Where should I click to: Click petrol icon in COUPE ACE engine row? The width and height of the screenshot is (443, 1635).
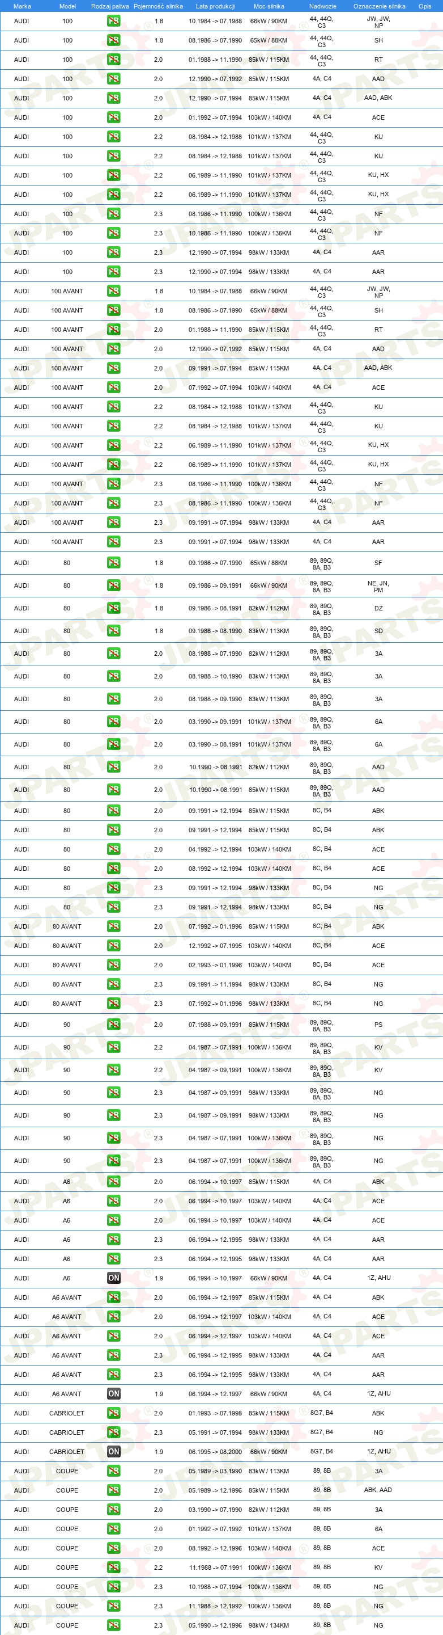tap(113, 1548)
